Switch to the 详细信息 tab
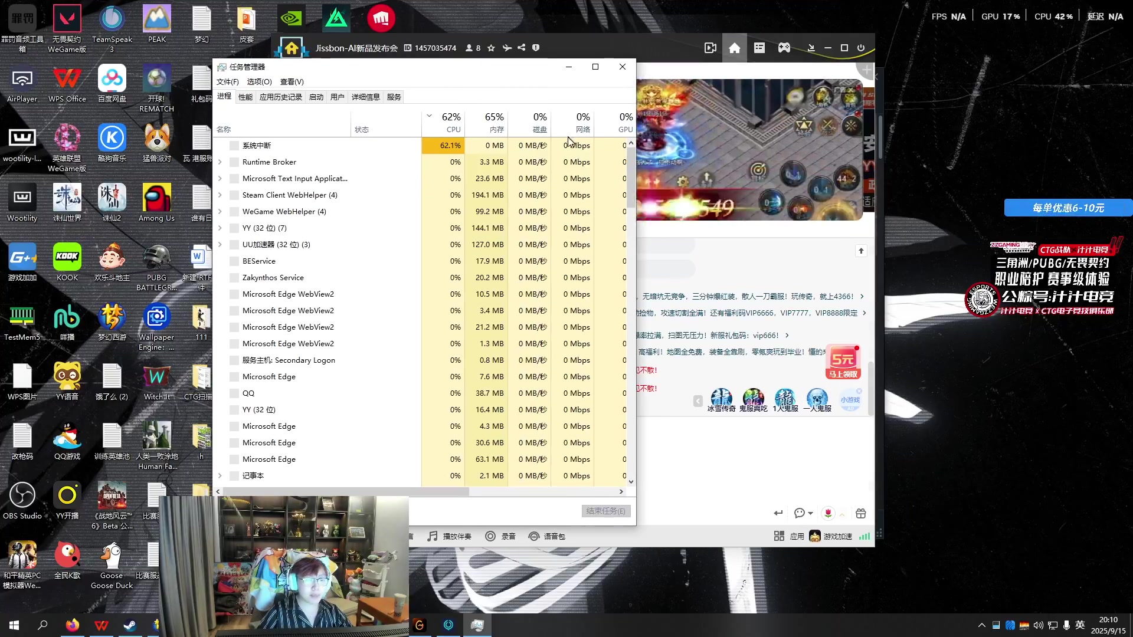The width and height of the screenshot is (1133, 637). (365, 97)
